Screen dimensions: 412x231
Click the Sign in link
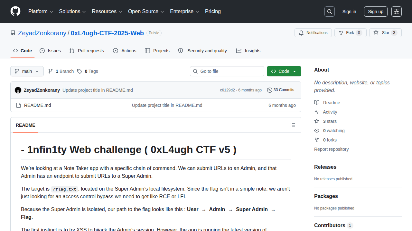(349, 12)
